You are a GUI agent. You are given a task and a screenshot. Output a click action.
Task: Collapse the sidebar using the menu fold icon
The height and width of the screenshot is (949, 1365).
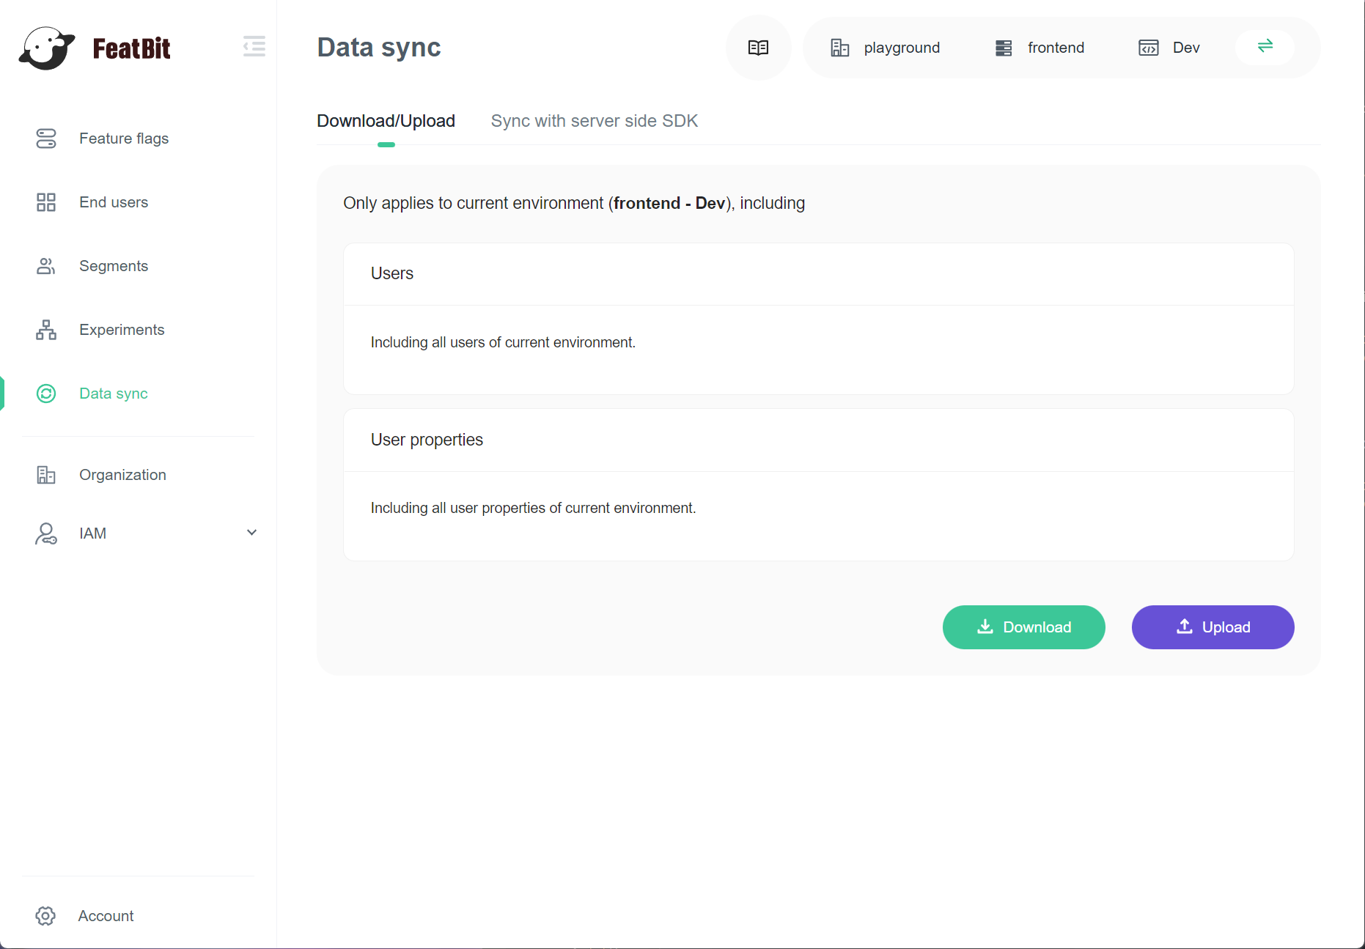click(x=254, y=46)
